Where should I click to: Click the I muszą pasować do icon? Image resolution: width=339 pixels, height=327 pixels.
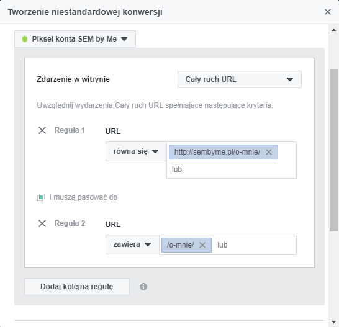[41, 197]
